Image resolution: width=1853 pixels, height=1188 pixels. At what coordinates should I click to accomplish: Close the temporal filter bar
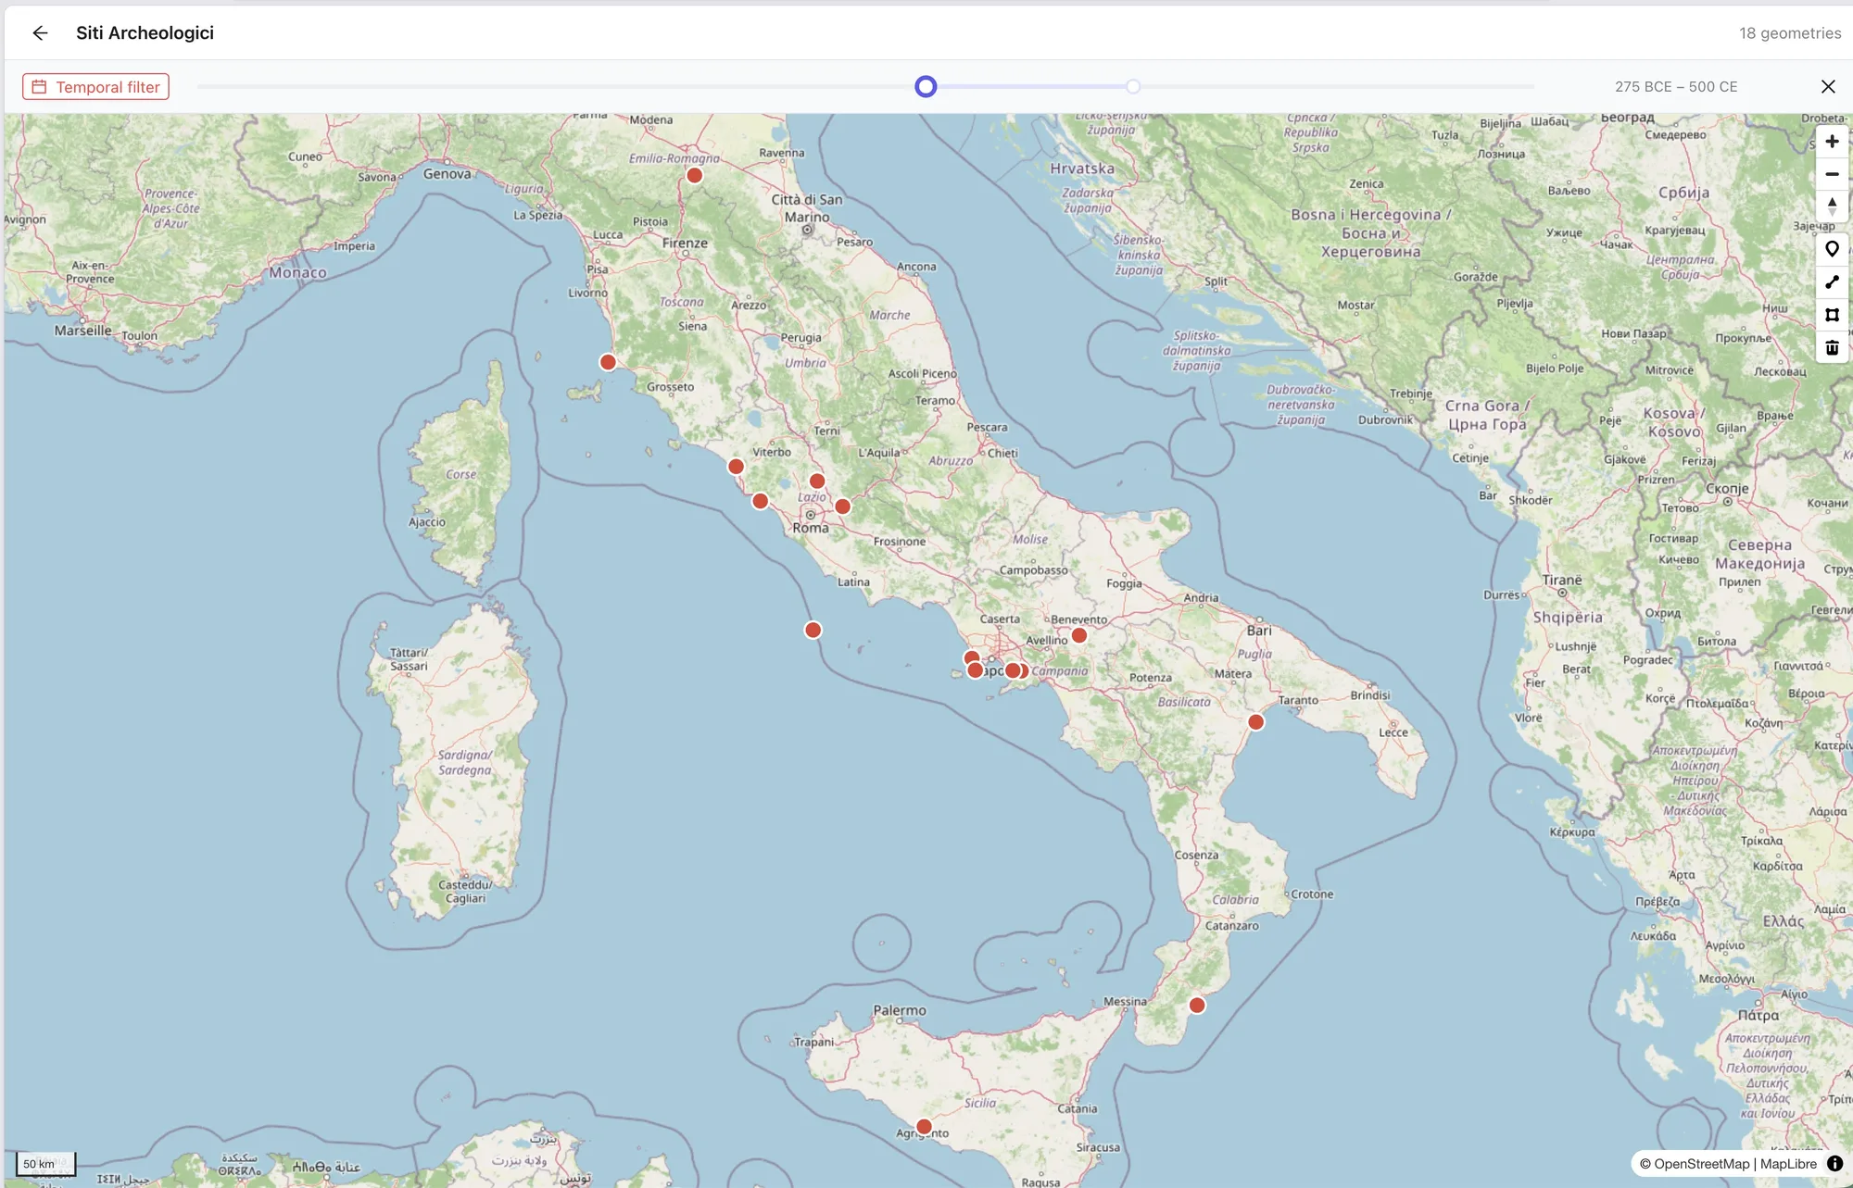[1828, 86]
